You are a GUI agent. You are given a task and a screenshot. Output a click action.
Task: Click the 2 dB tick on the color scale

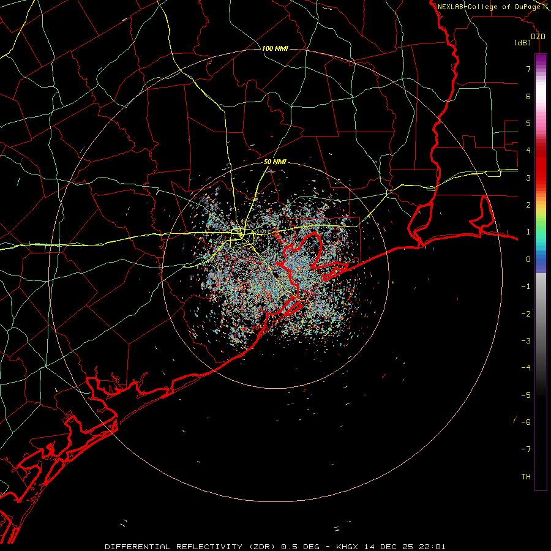point(528,205)
